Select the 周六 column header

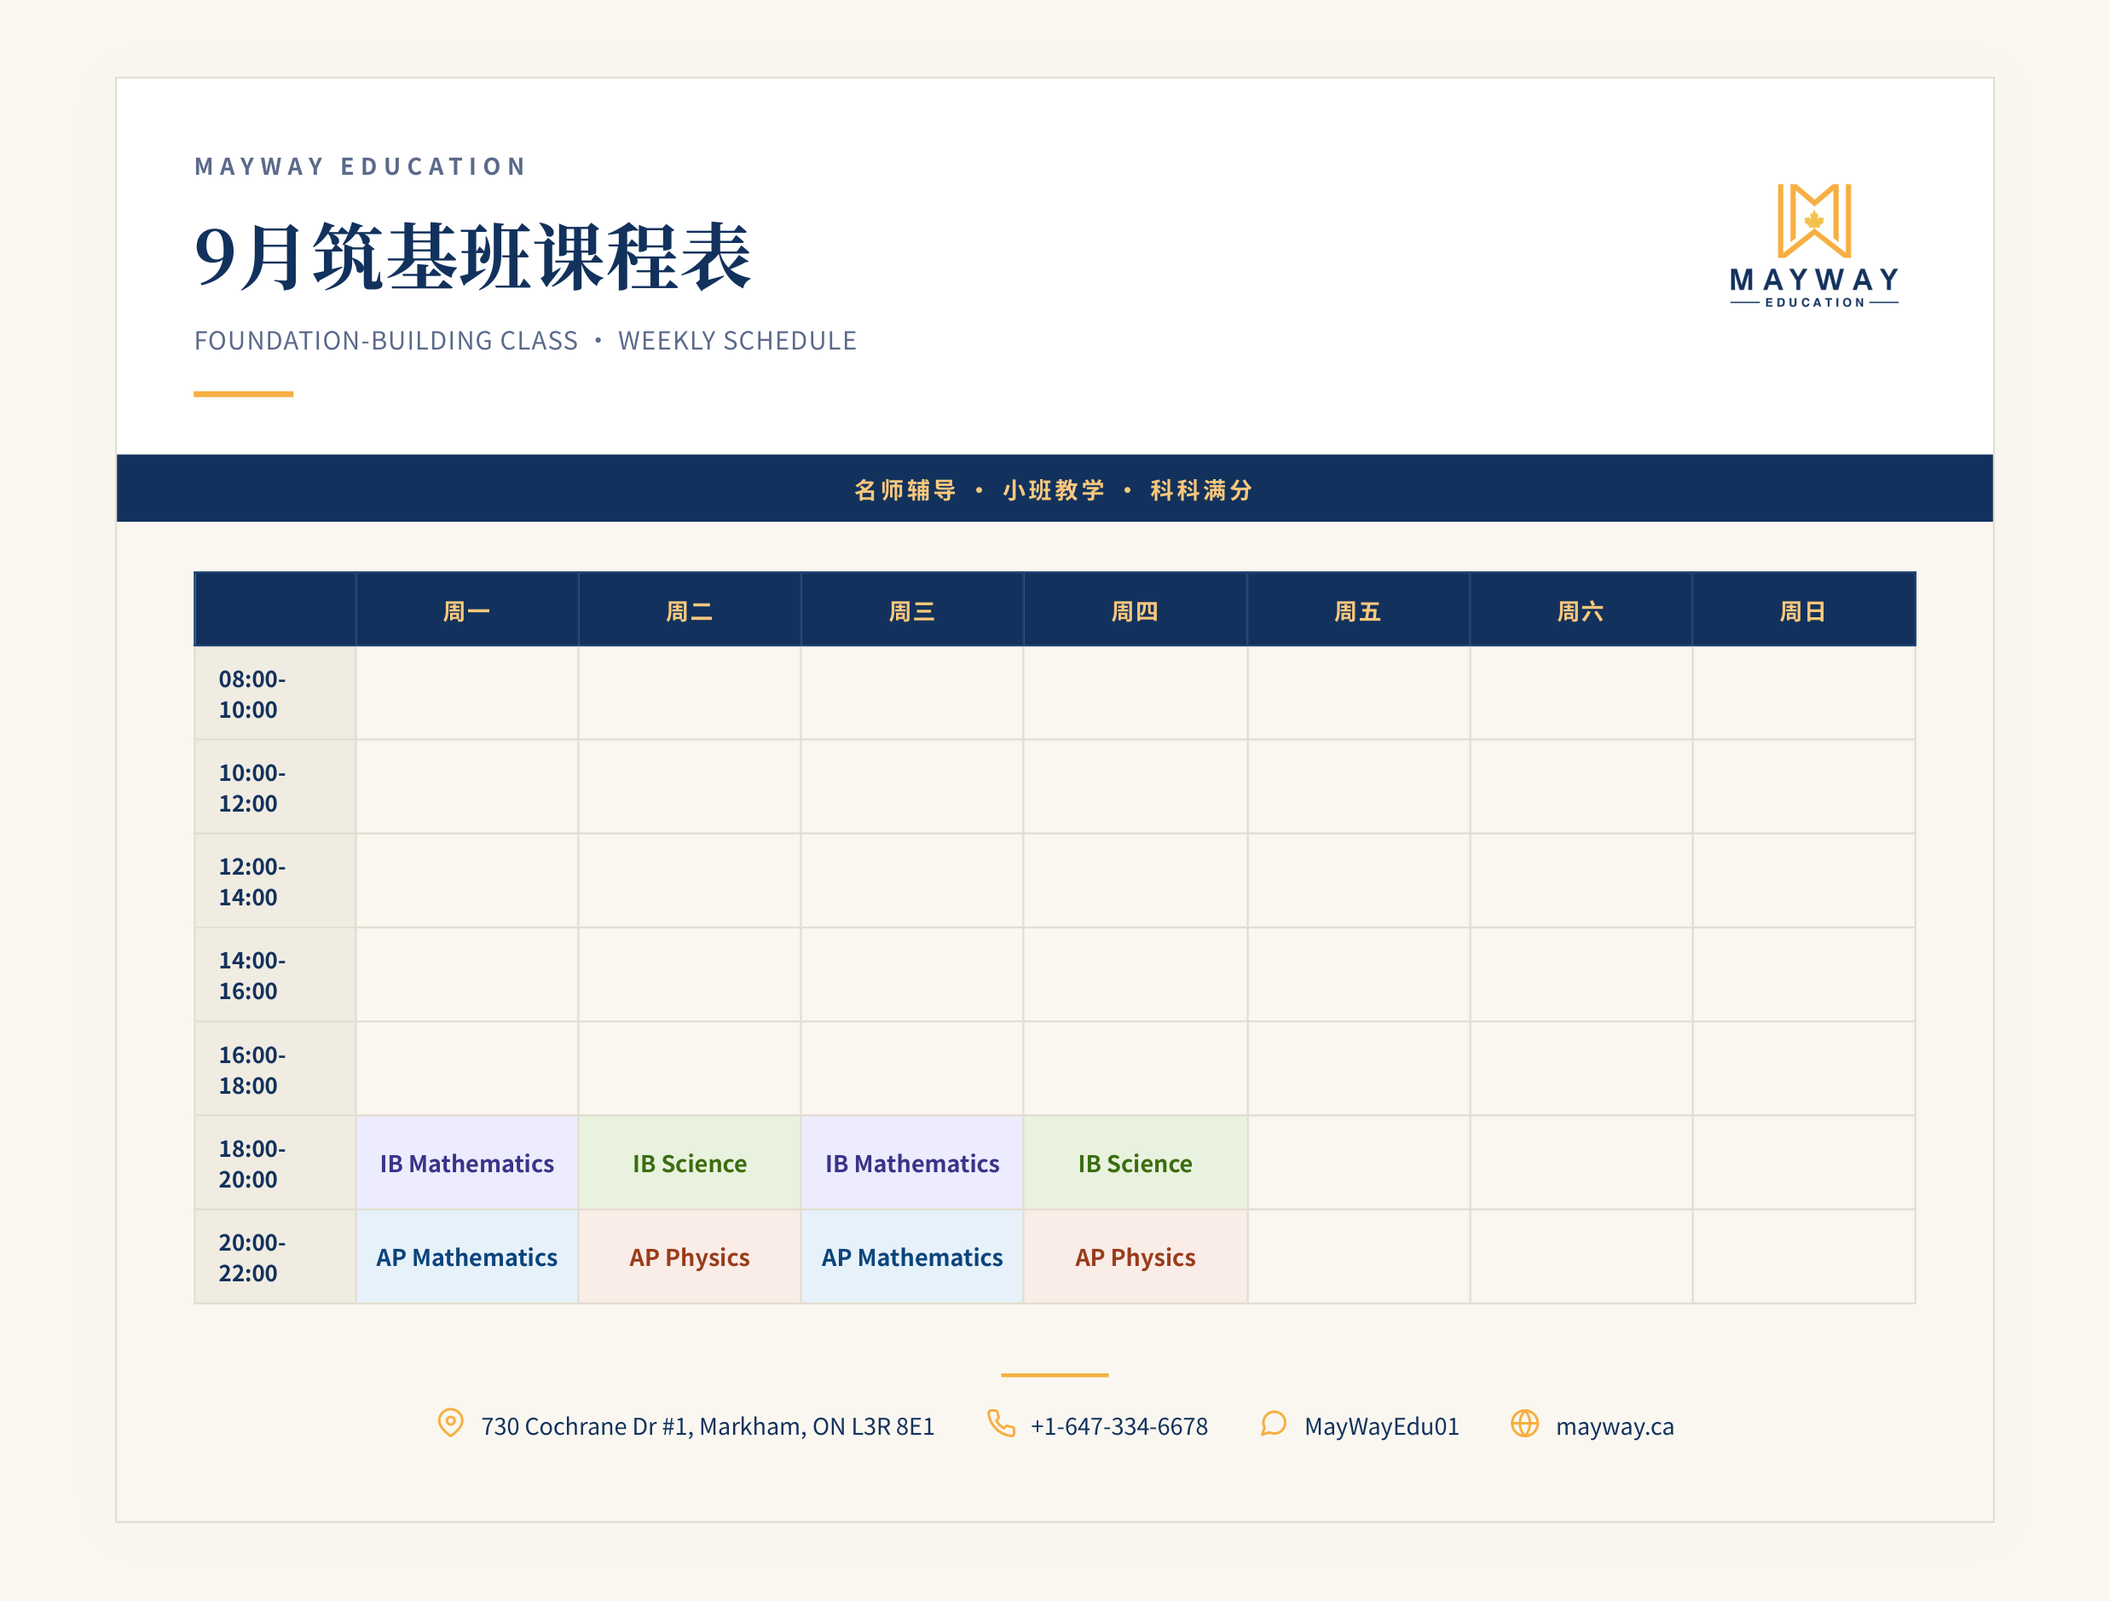click(1581, 610)
